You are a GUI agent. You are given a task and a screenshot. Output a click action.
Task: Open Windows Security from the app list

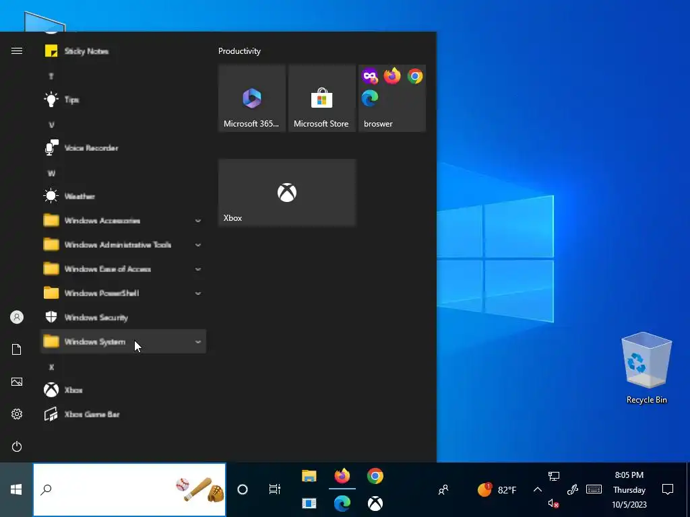pyautogui.click(x=123, y=317)
